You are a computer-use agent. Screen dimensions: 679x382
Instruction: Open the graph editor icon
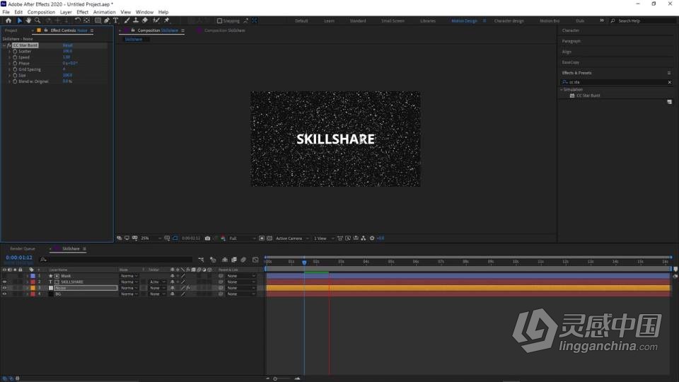pos(255,260)
